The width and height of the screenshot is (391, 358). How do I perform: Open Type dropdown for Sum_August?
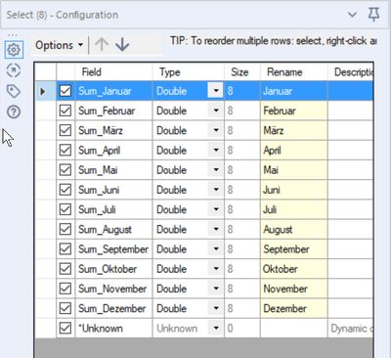[x=215, y=229]
